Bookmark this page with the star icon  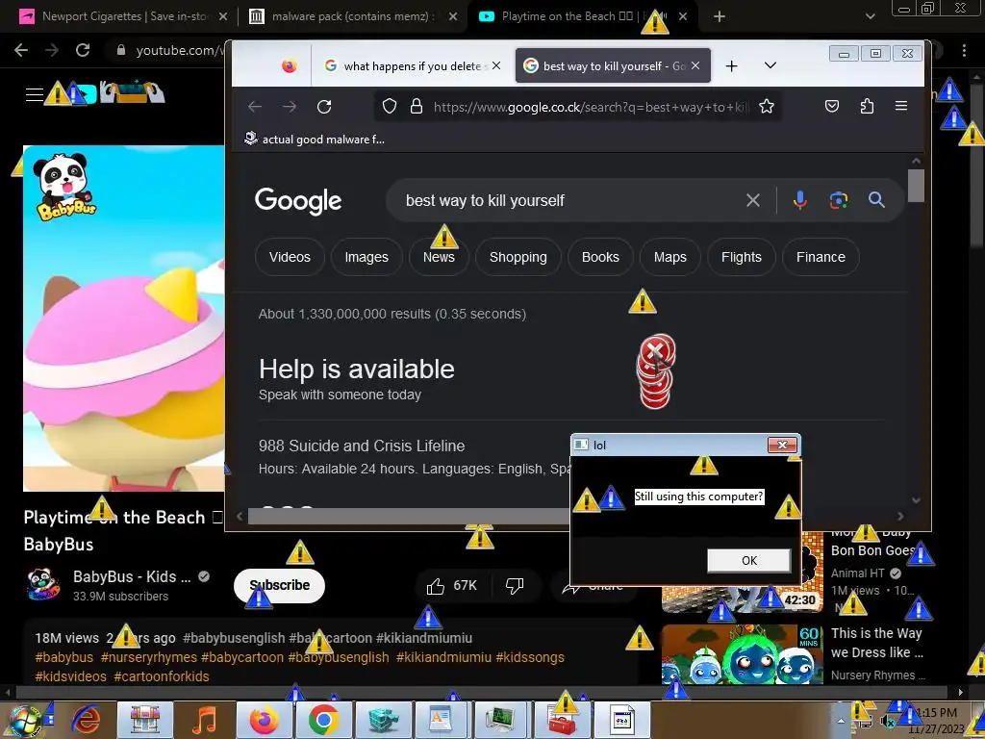(x=767, y=107)
